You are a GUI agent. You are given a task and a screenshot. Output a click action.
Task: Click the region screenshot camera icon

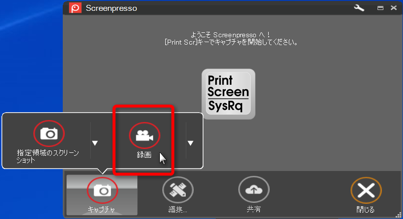point(49,134)
